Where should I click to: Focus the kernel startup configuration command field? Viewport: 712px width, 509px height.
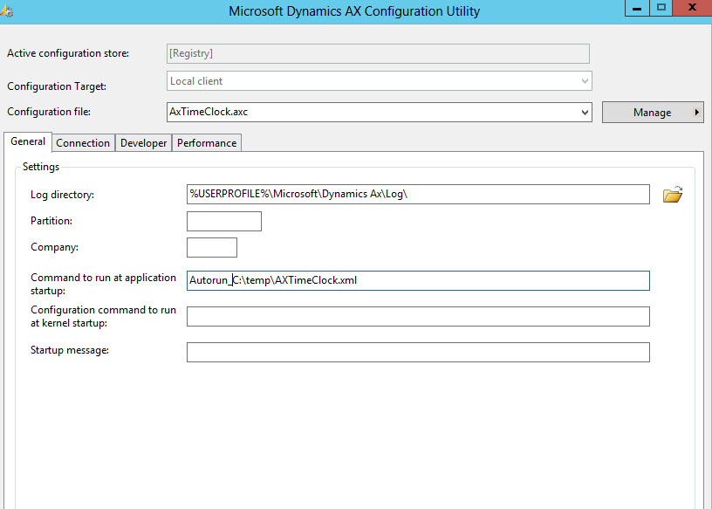click(417, 316)
